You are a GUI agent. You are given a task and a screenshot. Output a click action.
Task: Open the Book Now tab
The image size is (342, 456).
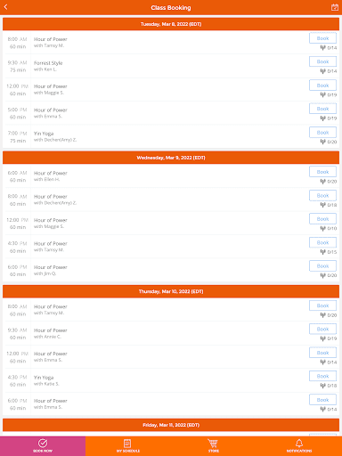(x=43, y=446)
